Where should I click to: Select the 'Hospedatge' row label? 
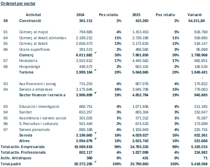29,66
